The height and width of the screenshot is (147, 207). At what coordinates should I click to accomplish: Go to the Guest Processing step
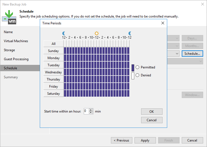pos(16,59)
